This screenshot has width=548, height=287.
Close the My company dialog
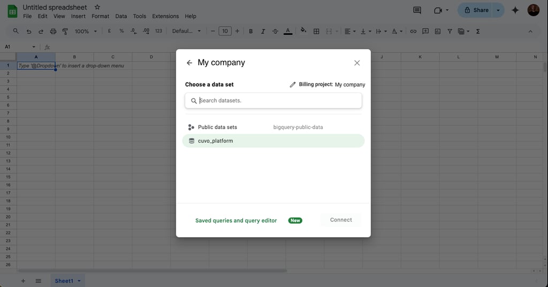click(357, 63)
